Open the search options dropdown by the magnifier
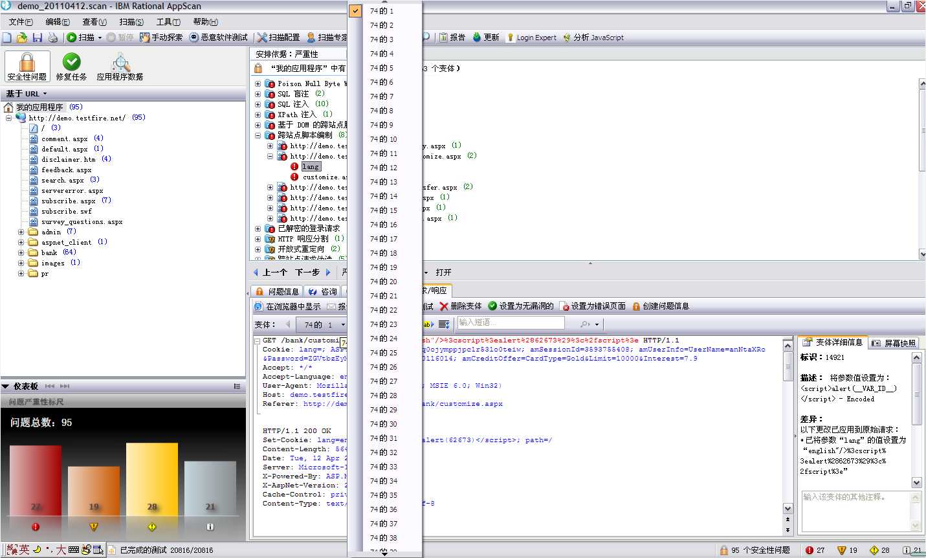This screenshot has width=926, height=558. (x=597, y=324)
